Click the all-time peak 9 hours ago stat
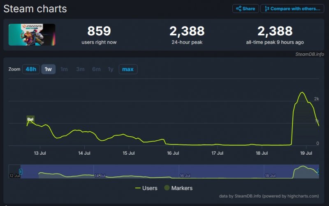Image resolution: width=329 pixels, height=206 pixels. click(x=275, y=35)
